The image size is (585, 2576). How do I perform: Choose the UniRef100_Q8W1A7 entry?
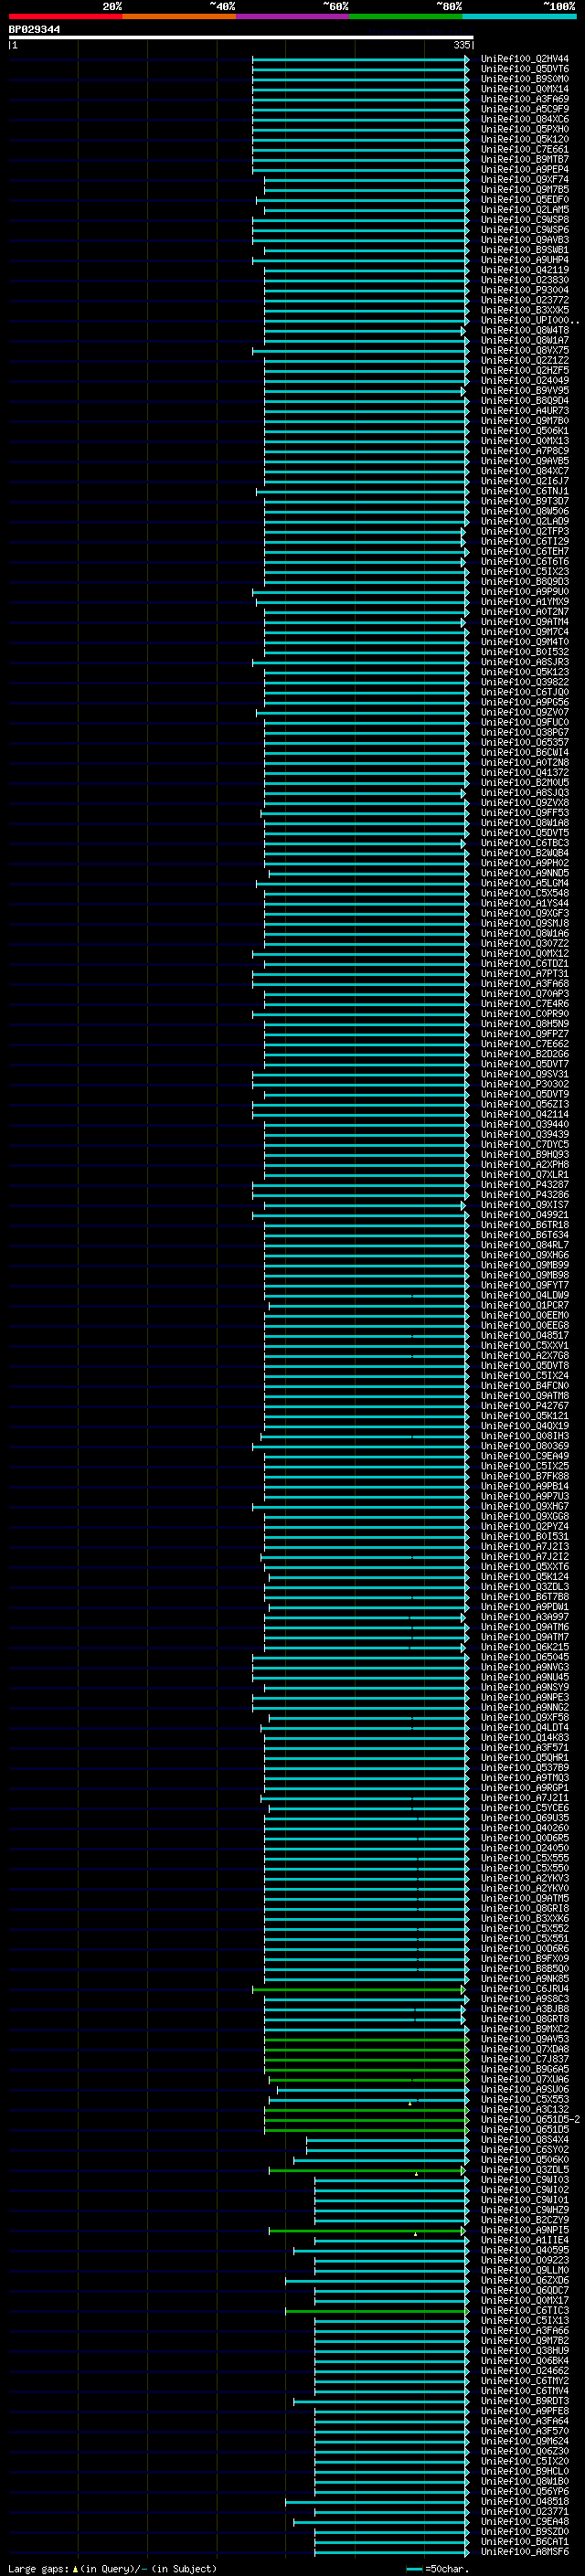(x=525, y=340)
